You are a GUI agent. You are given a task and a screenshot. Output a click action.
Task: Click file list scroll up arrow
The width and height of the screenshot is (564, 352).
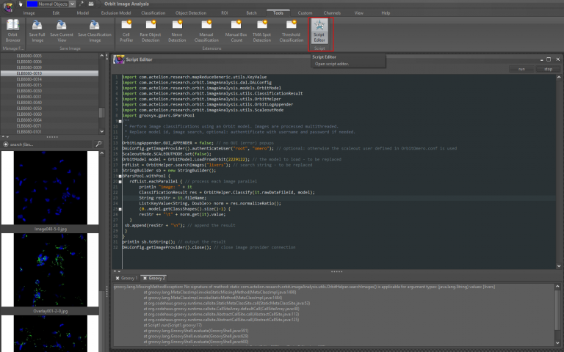point(102,56)
